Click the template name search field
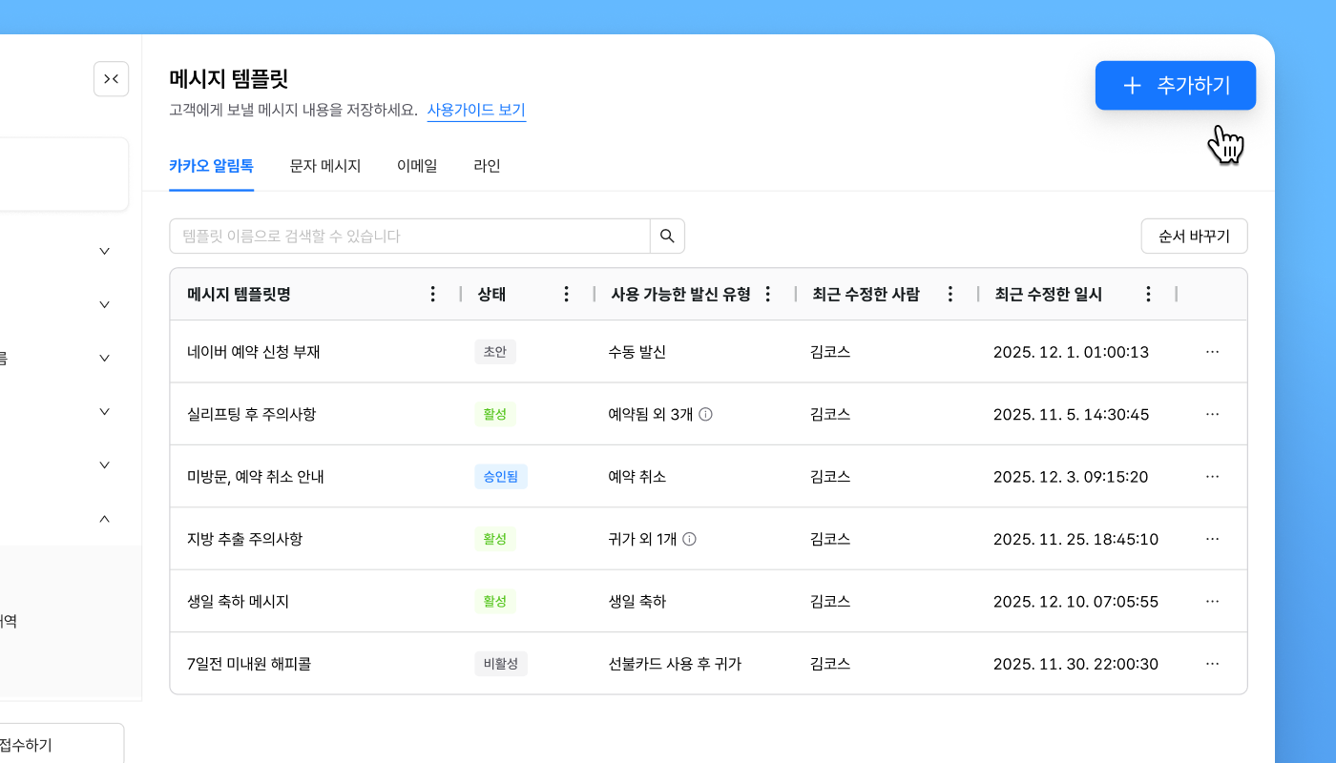This screenshot has height=763, width=1336. (x=410, y=236)
